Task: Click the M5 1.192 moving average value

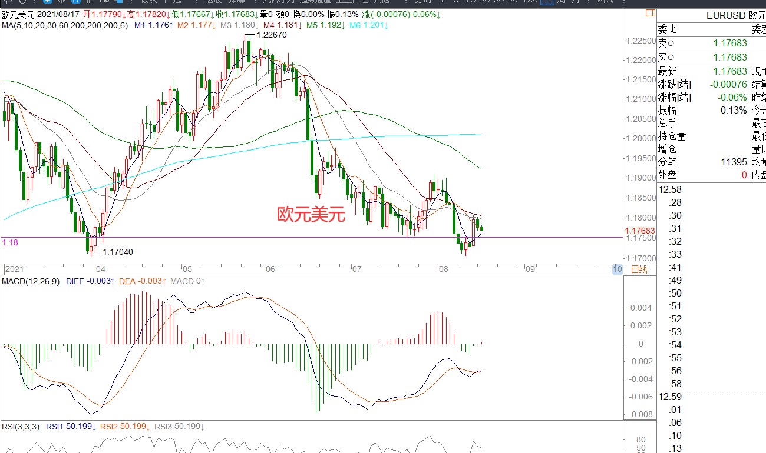Action: pyautogui.click(x=326, y=25)
